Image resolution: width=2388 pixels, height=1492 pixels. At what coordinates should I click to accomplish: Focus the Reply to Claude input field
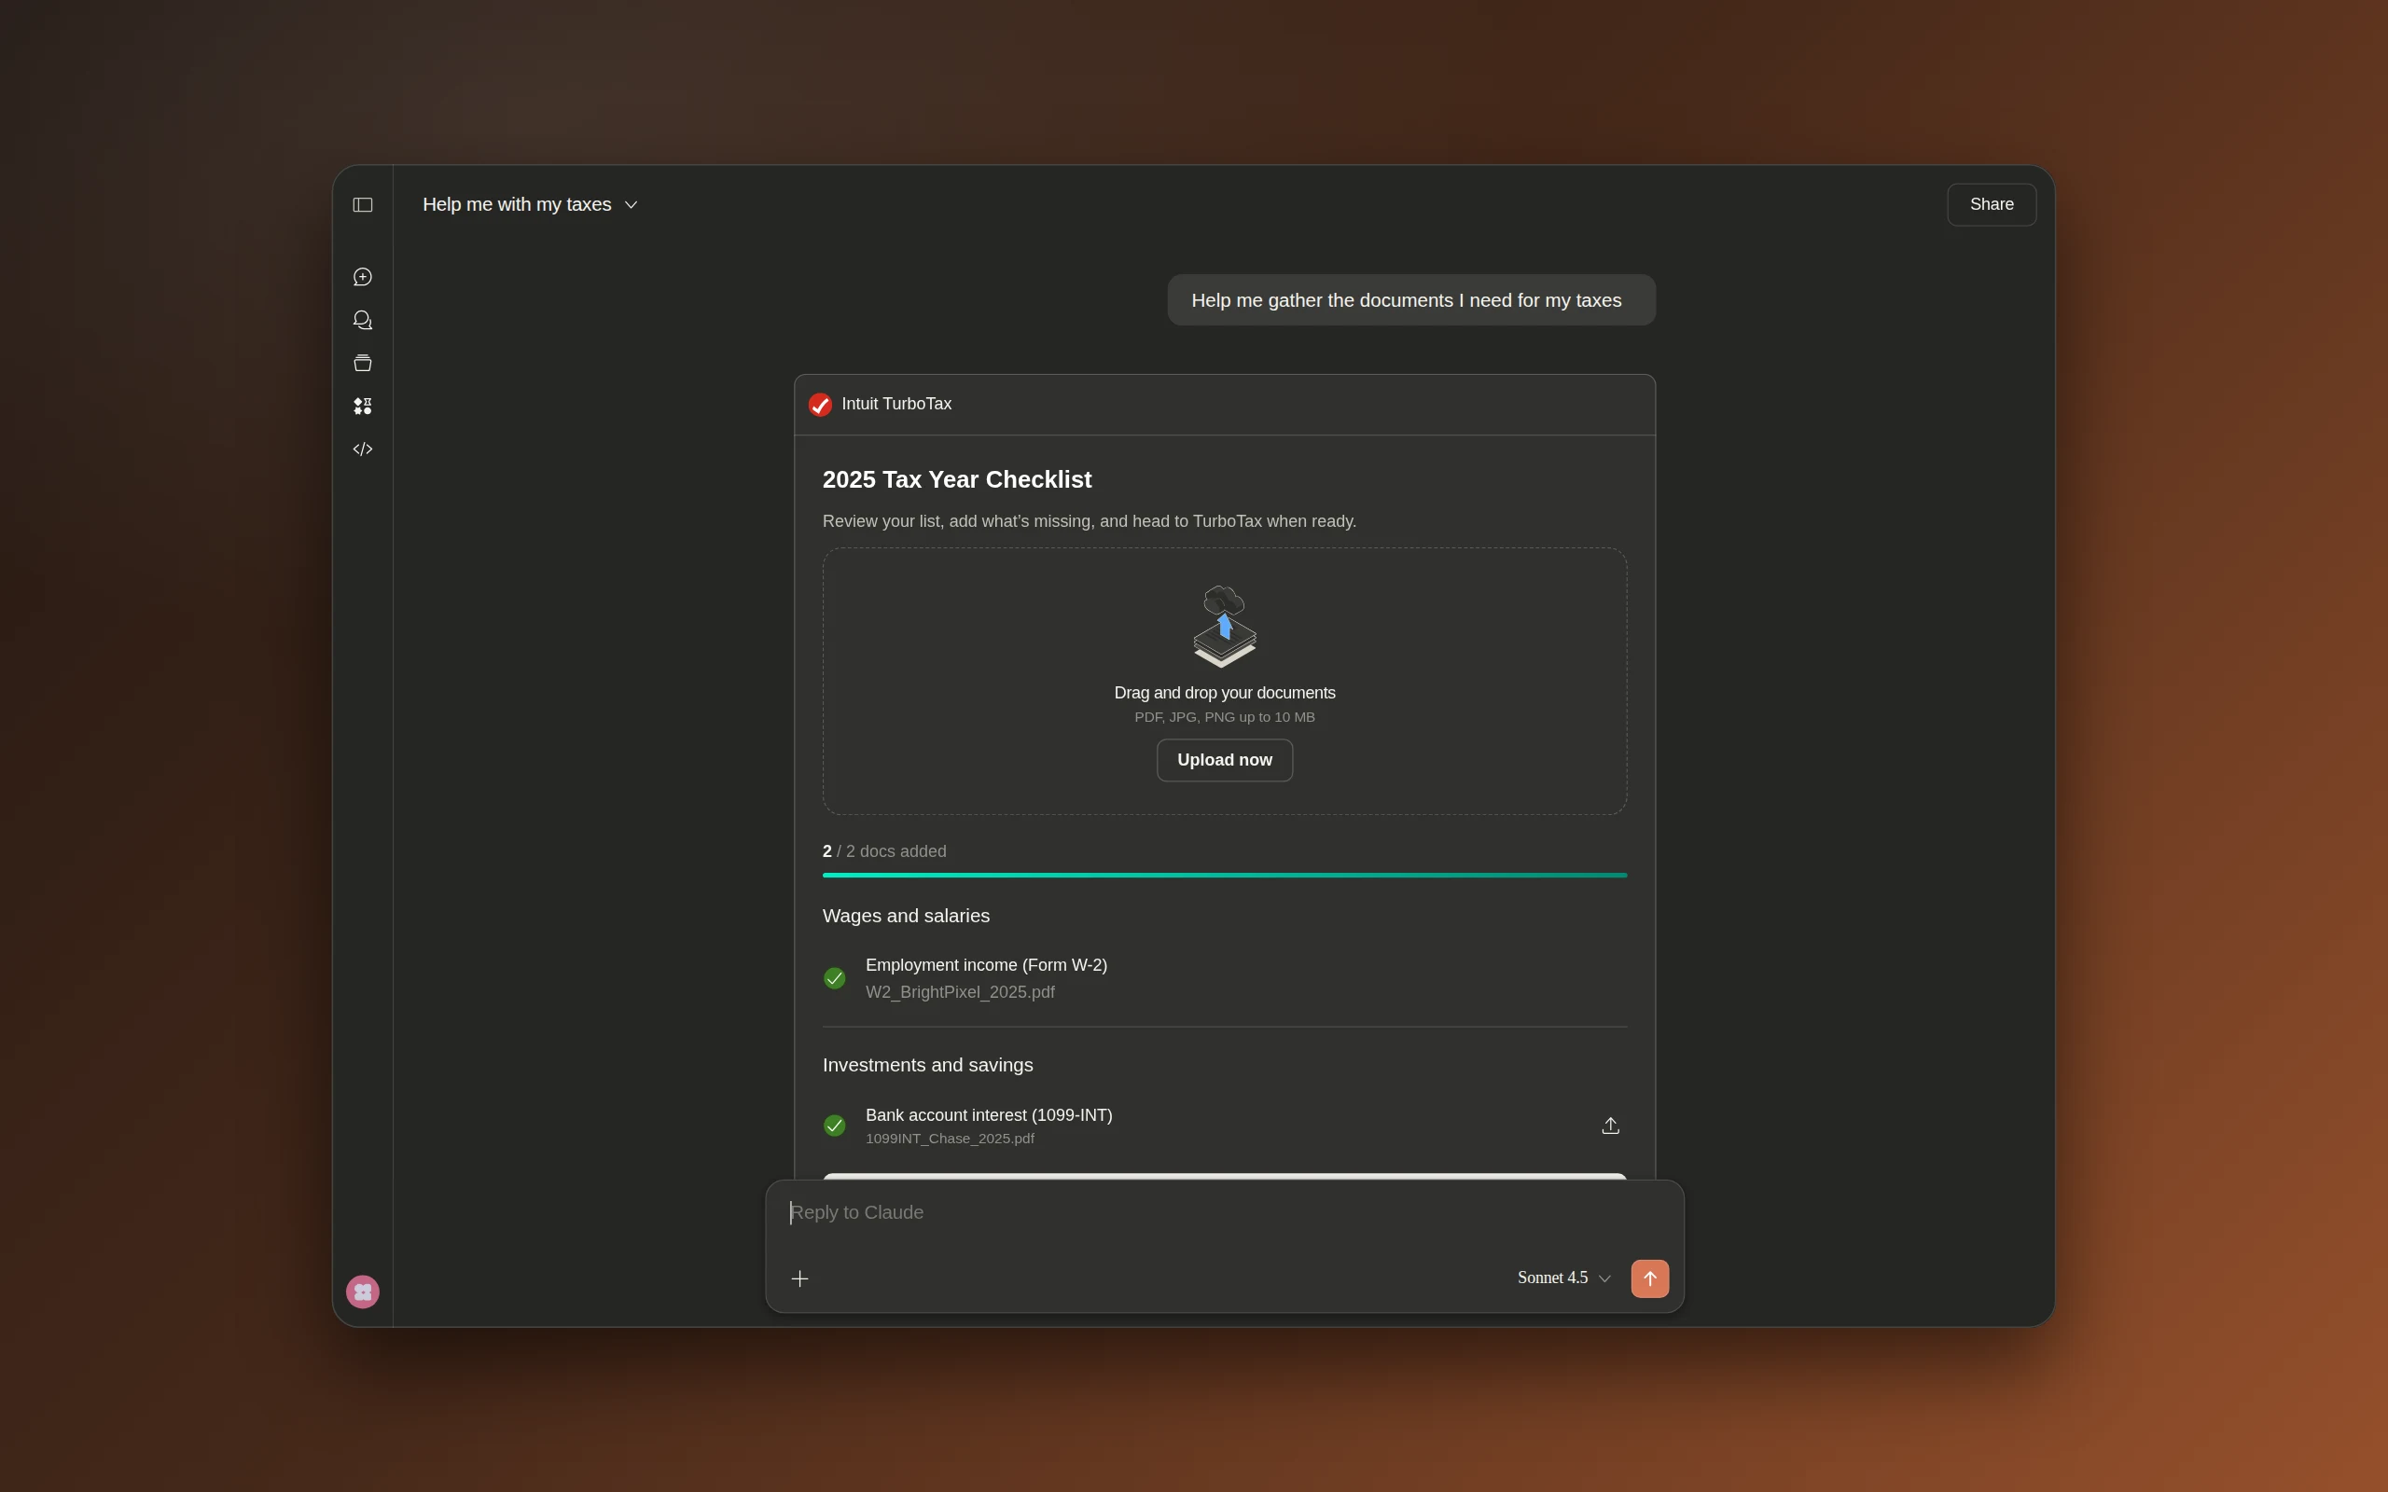[1225, 1213]
